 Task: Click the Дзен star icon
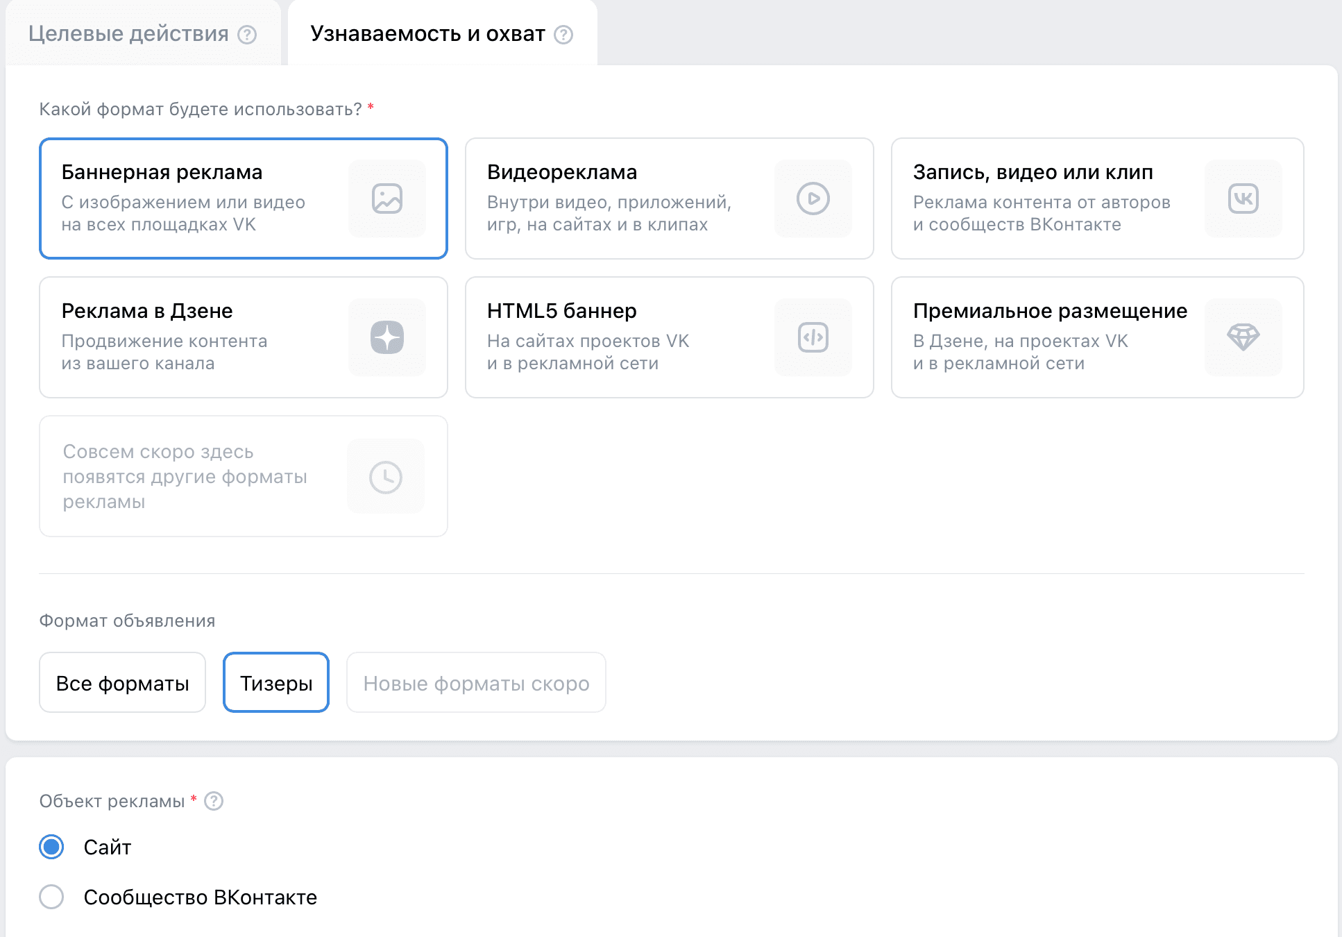click(387, 337)
